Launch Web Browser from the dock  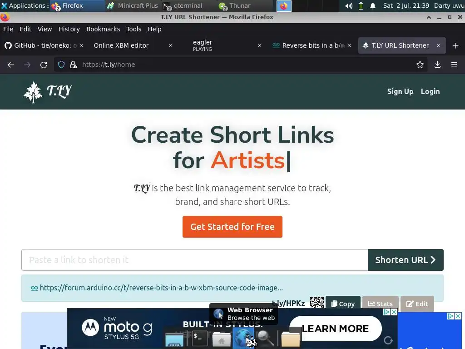pos(244,338)
